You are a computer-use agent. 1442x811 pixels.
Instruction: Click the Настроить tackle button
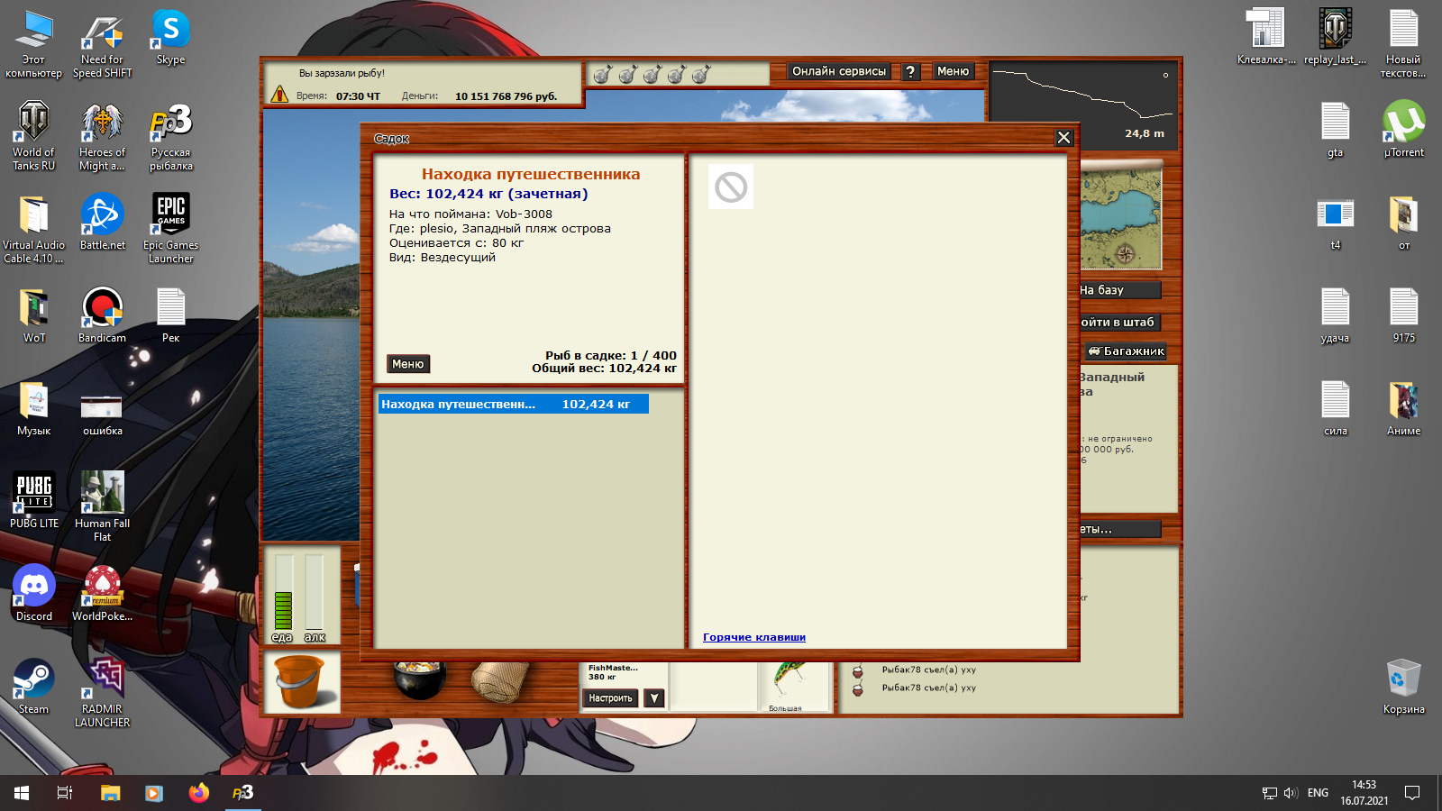[611, 698]
